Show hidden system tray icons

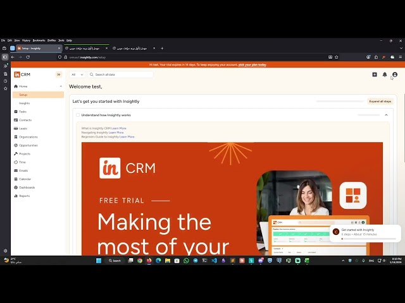[x=343, y=261]
